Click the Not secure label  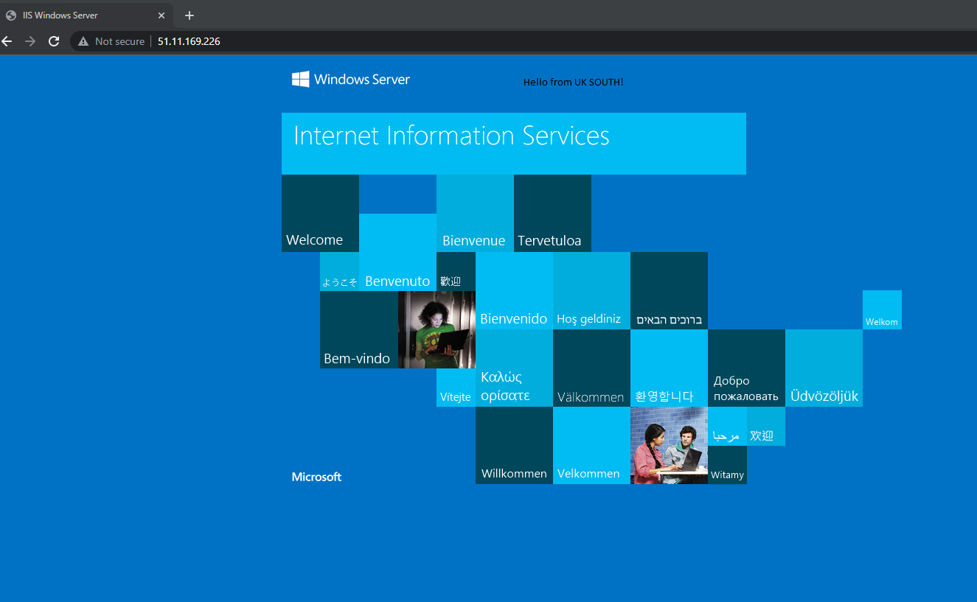click(119, 41)
